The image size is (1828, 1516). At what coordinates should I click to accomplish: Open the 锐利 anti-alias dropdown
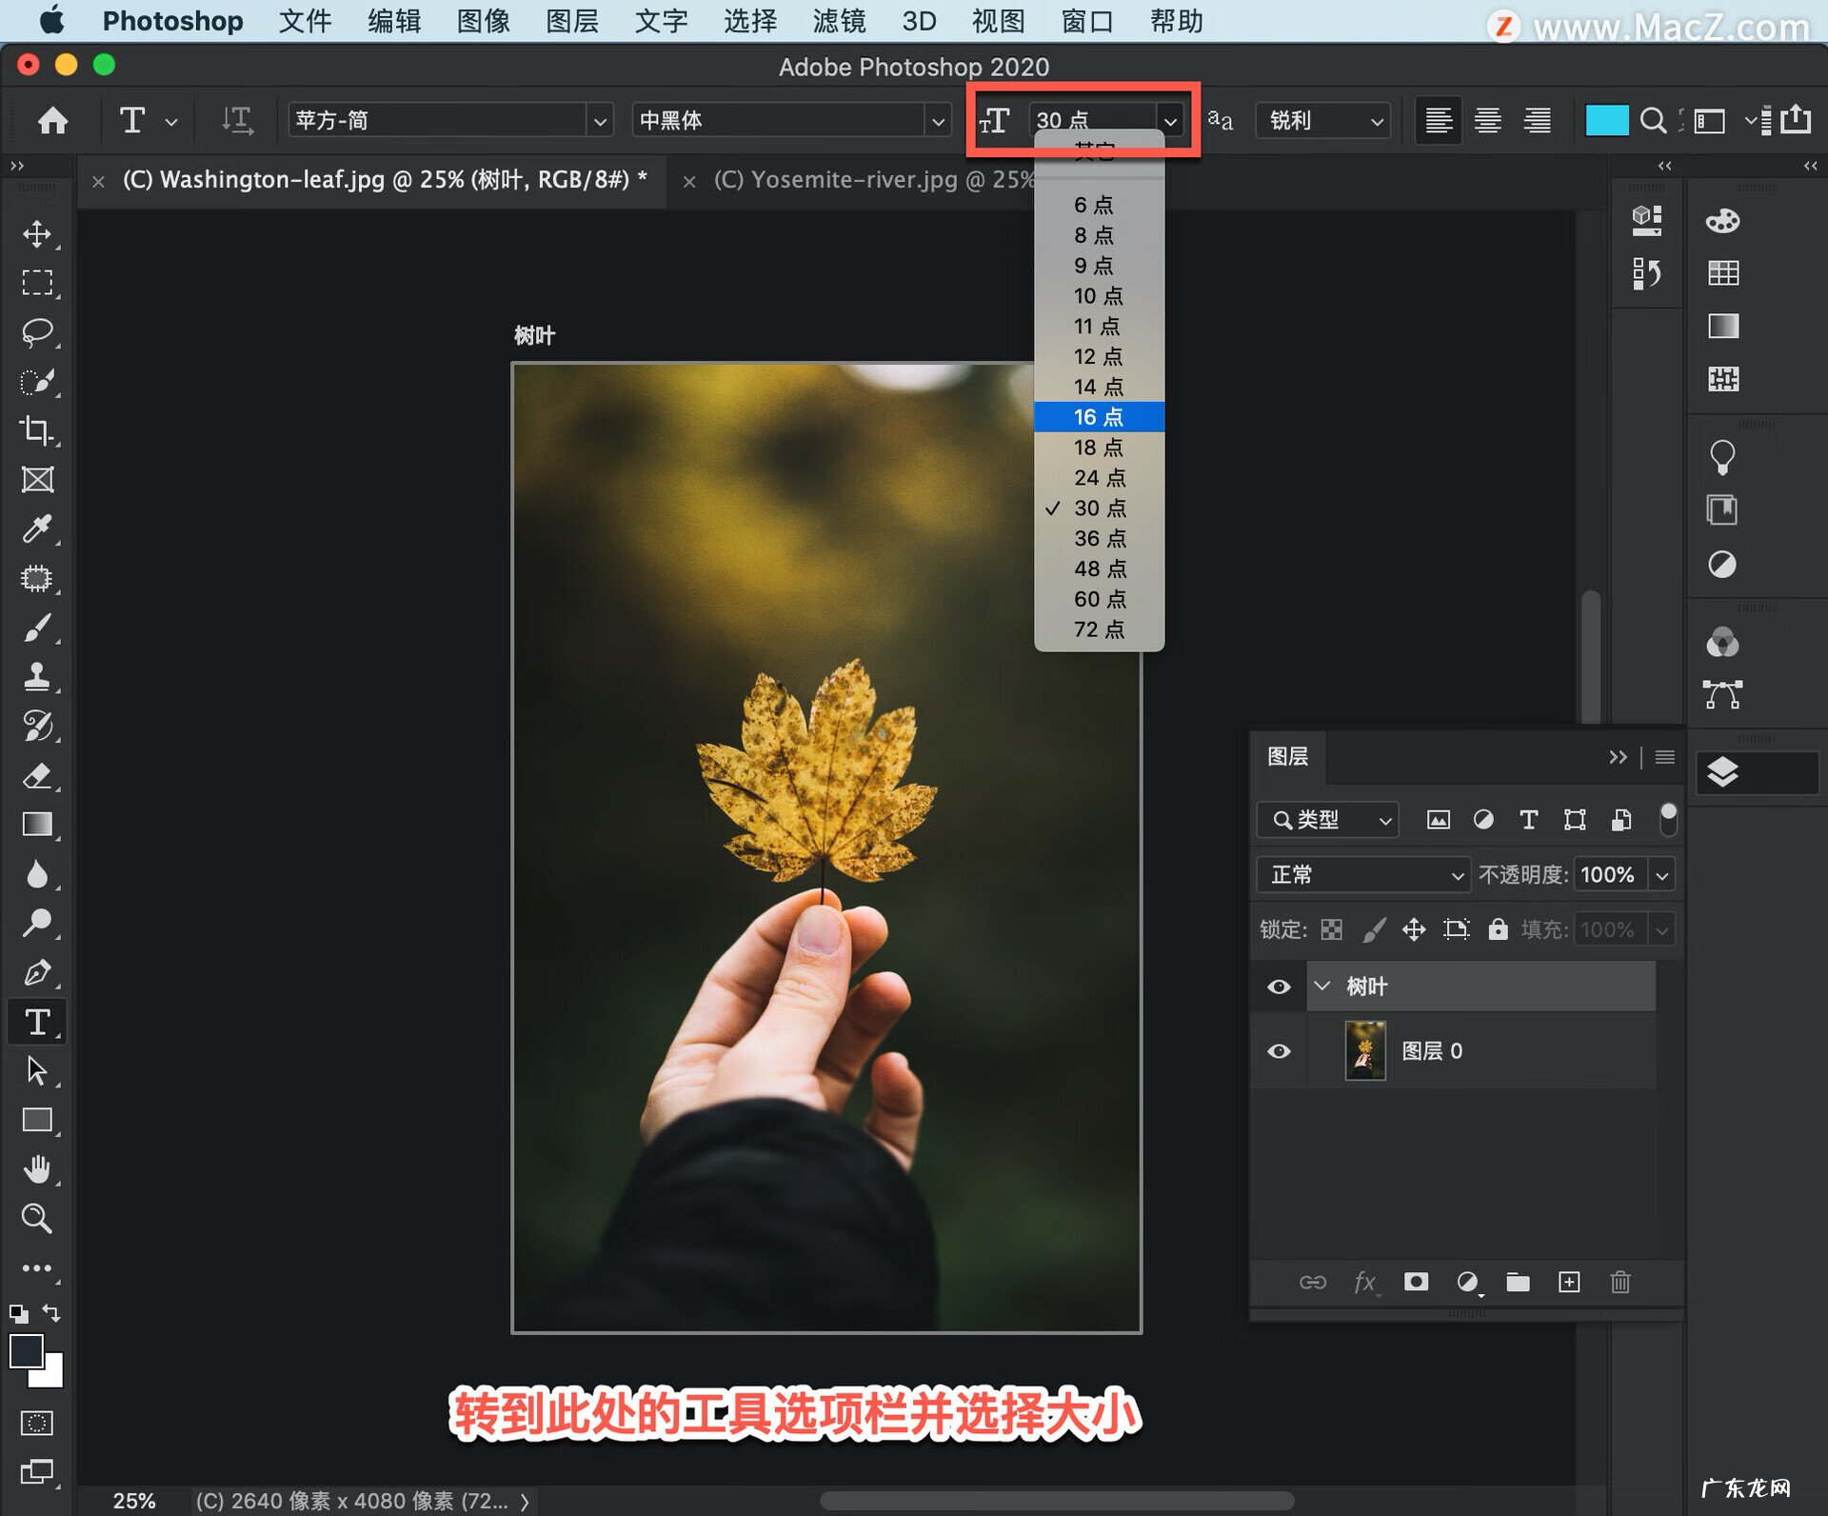(x=1321, y=120)
